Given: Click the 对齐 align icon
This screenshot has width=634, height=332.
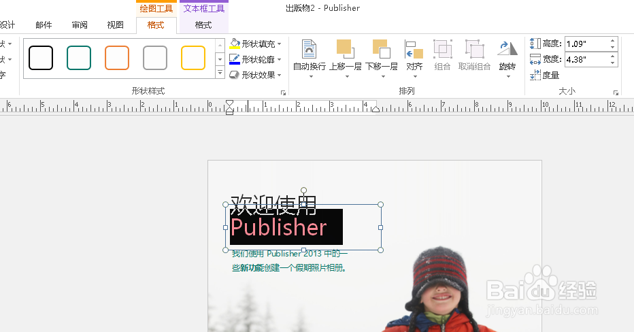Looking at the screenshot, I should (x=414, y=50).
